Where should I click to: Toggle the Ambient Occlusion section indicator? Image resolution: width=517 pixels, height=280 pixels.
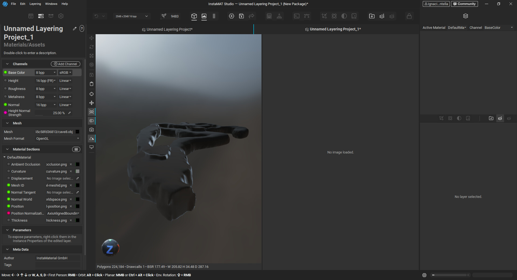9,164
